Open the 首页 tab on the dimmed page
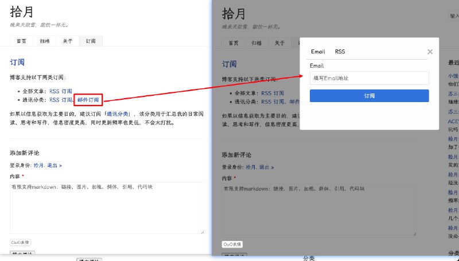The image size is (459, 261). (234, 43)
